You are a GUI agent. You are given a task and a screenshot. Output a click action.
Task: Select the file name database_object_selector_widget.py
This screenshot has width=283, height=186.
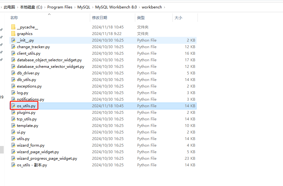[49, 60]
